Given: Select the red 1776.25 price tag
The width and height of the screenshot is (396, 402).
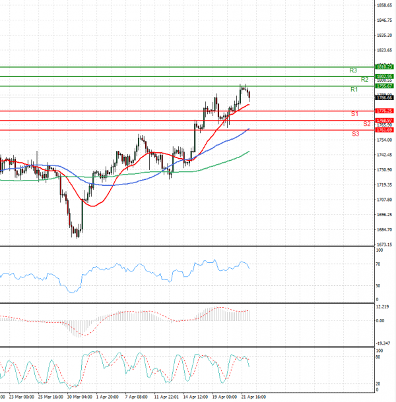Looking at the screenshot, I should click(x=384, y=111).
